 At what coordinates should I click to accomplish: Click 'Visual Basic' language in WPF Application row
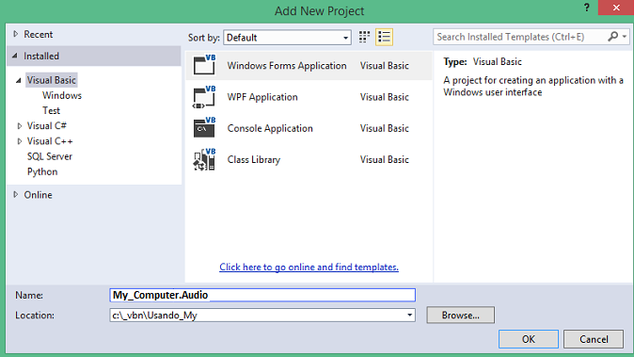385,97
